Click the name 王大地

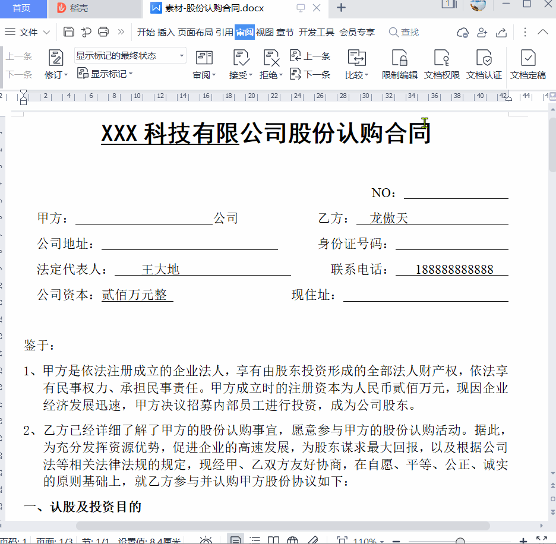(160, 270)
